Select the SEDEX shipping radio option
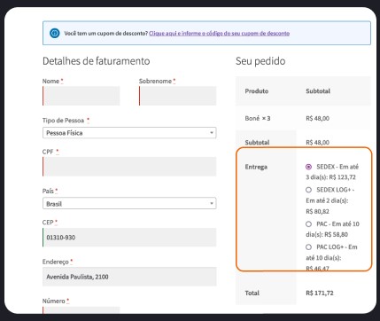Image resolution: width=380 pixels, height=321 pixels. click(308, 167)
